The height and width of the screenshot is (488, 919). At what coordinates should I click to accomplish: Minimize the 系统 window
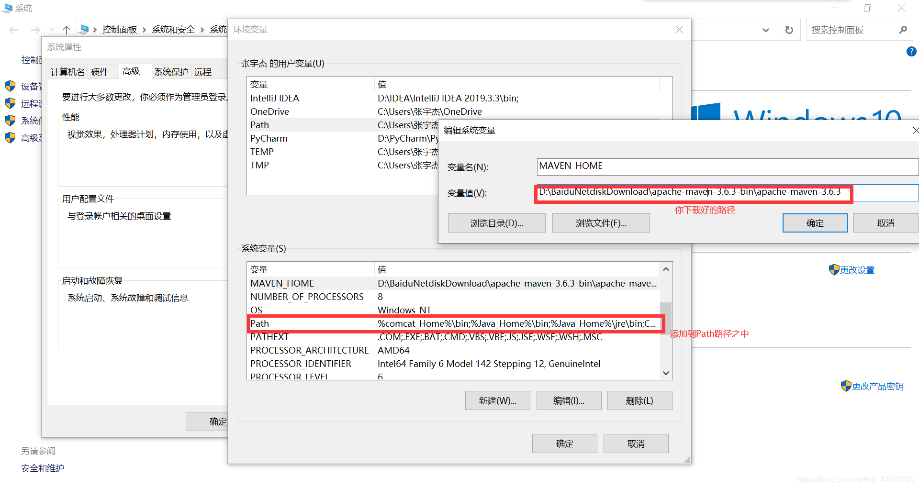pyautogui.click(x=835, y=8)
